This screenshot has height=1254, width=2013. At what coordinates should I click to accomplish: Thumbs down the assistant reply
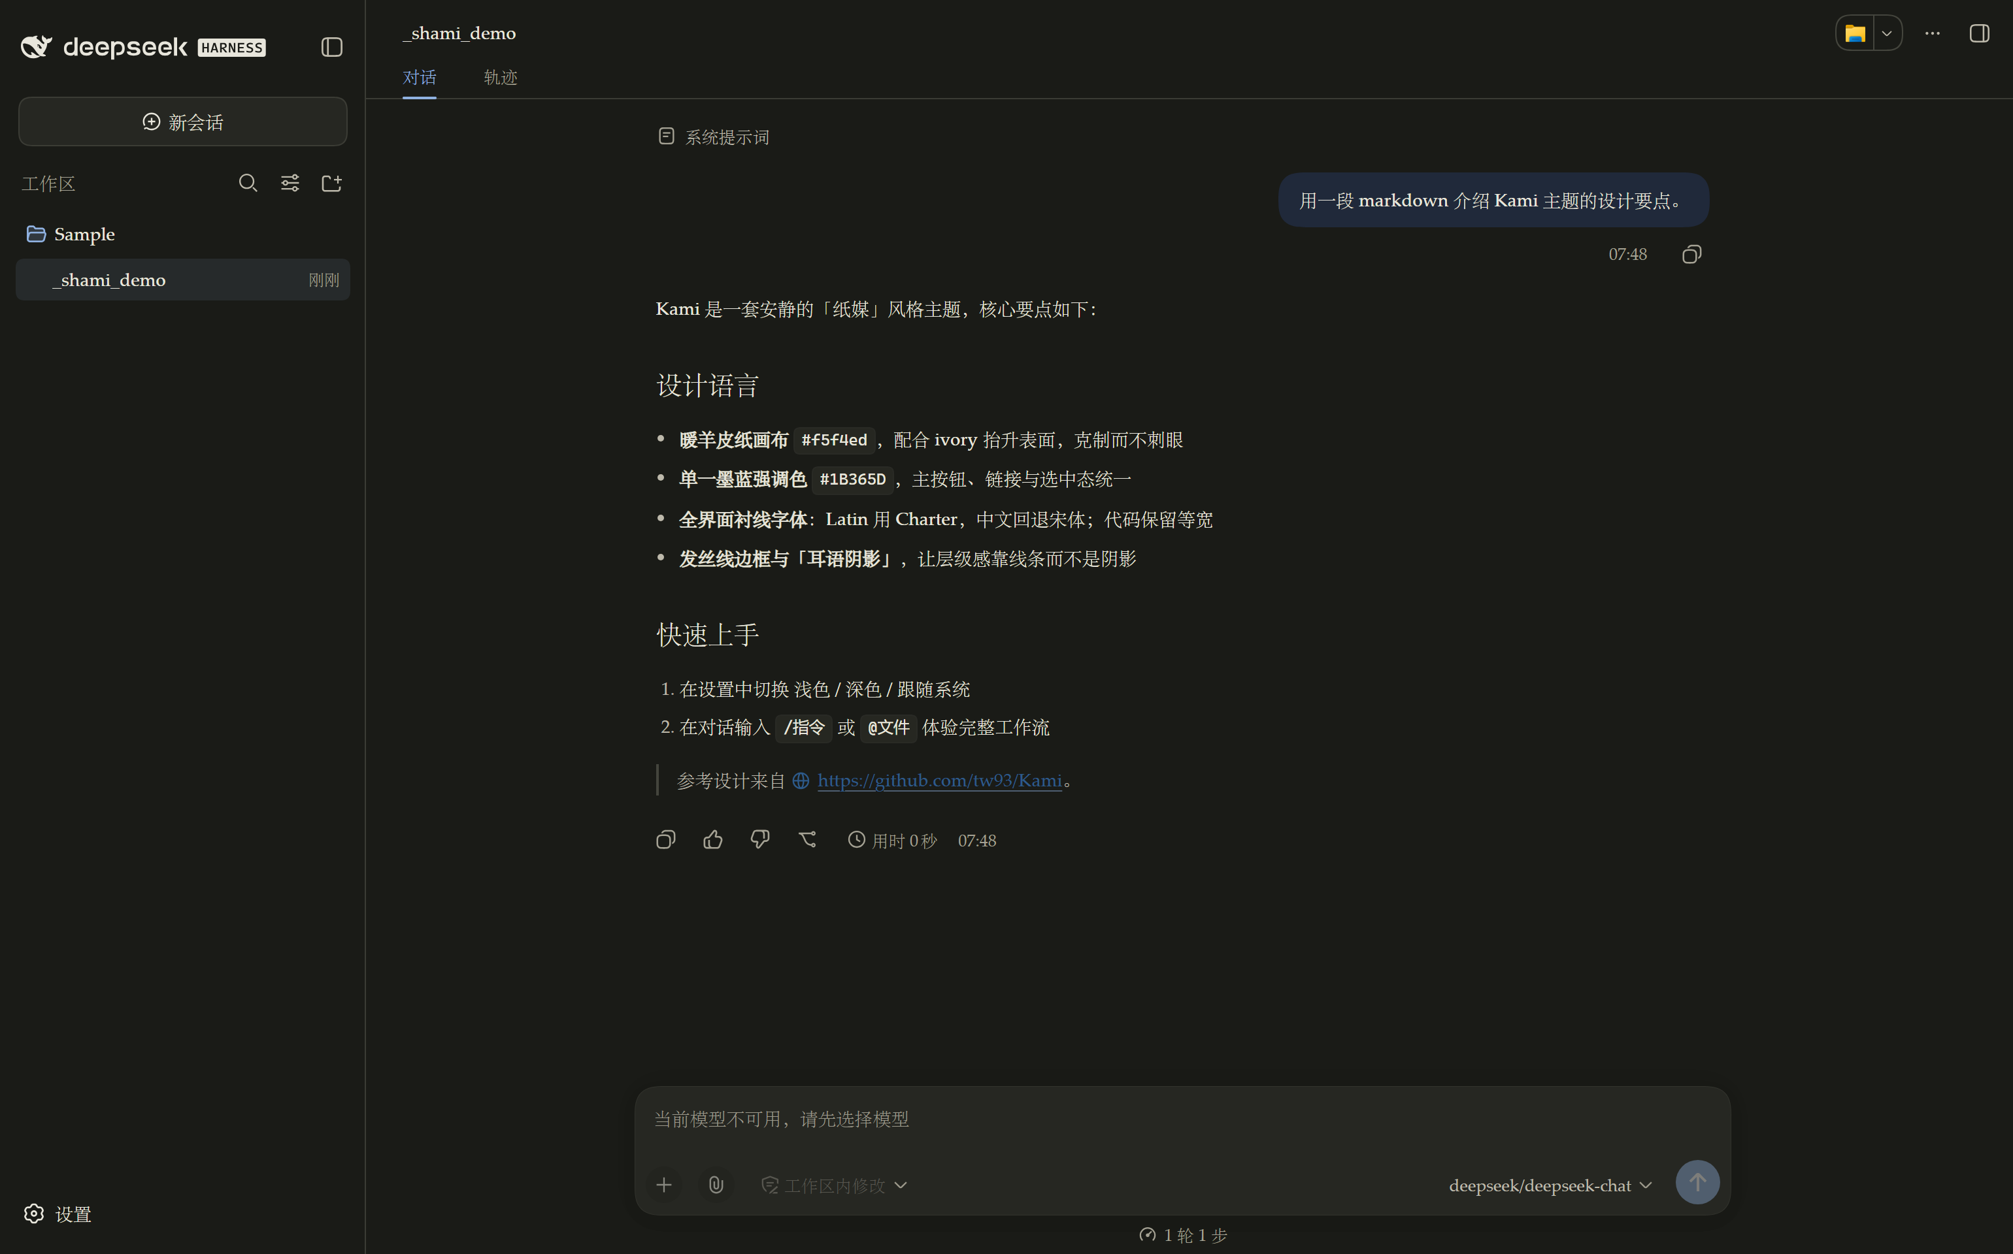pos(760,840)
